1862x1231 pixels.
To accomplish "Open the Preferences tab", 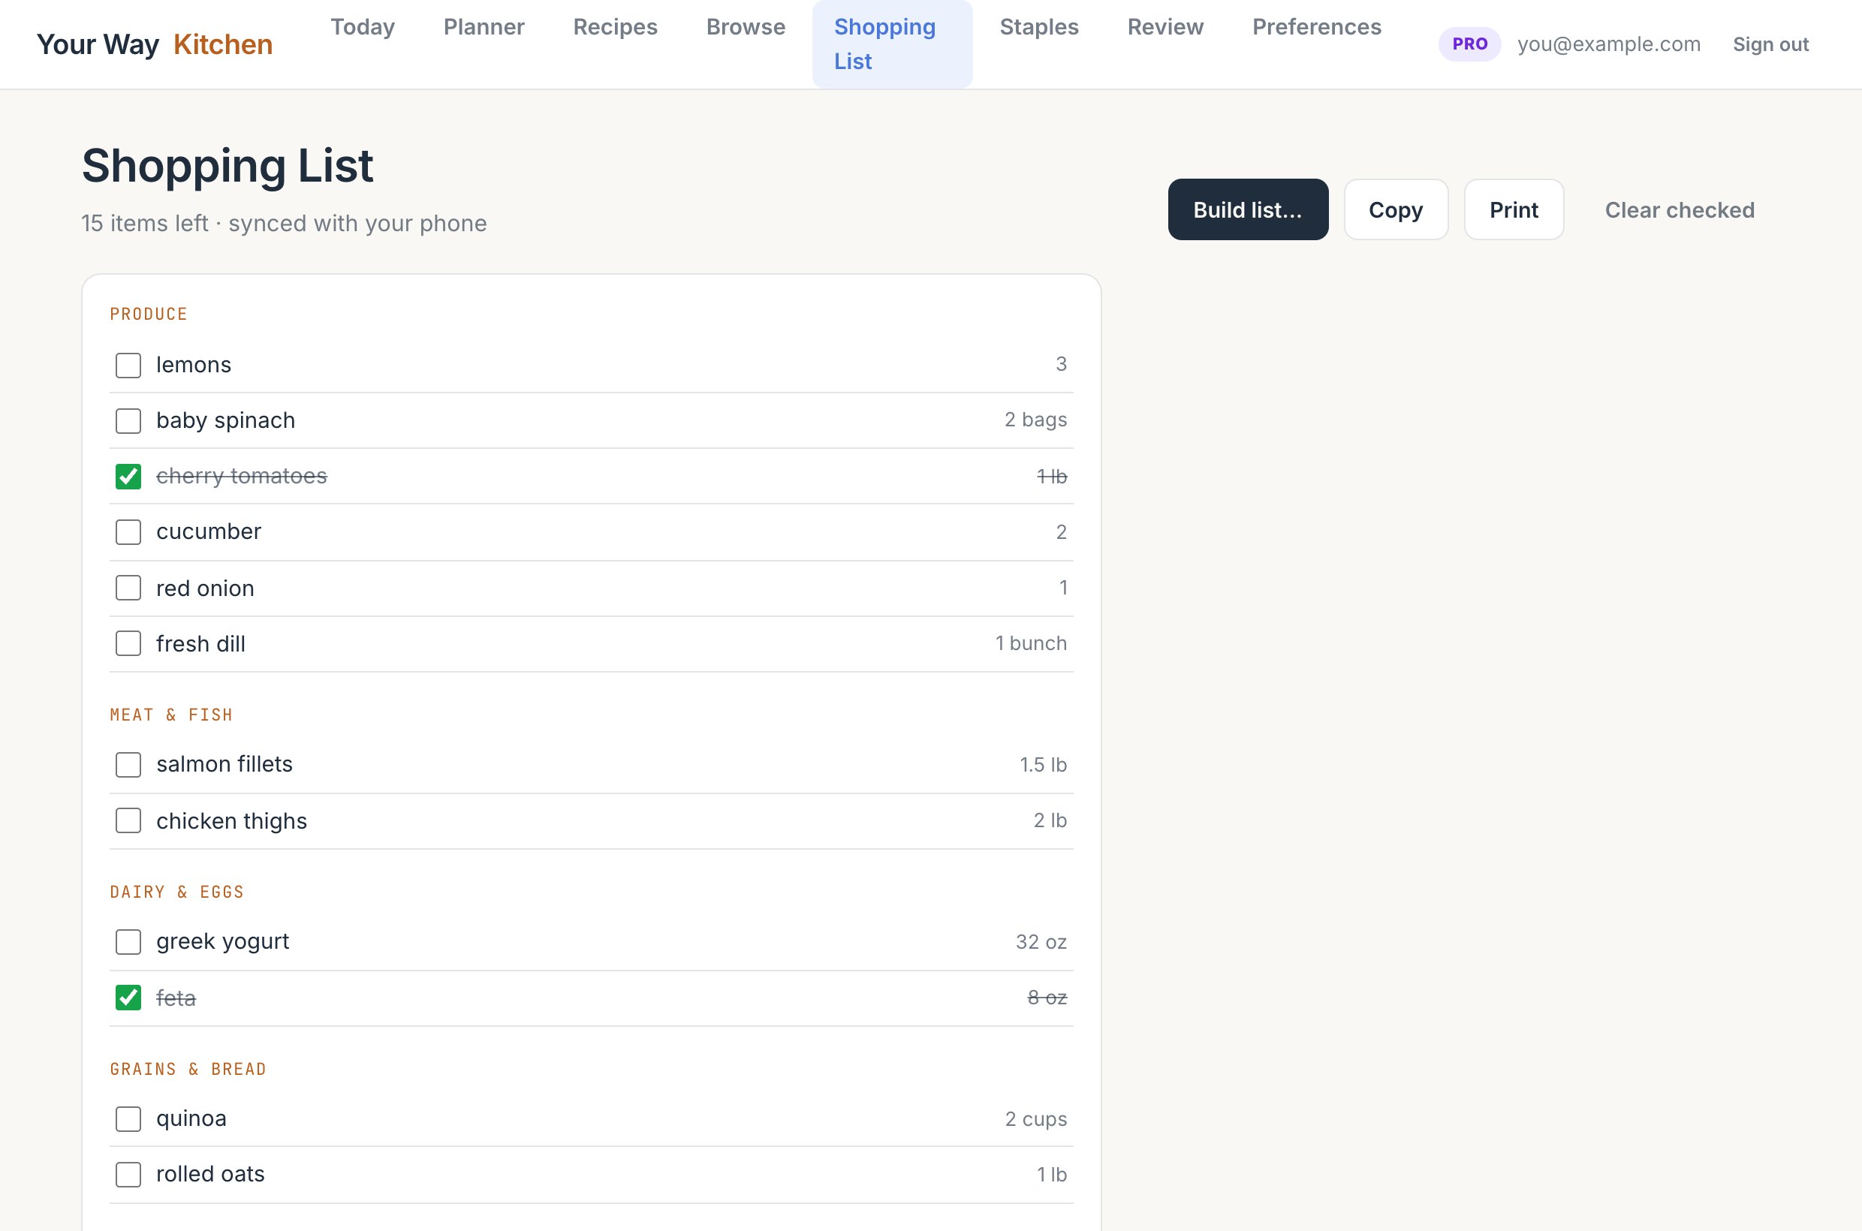I will tap(1316, 27).
